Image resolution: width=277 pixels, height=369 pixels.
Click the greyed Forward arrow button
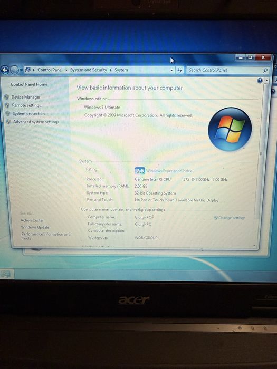(x=14, y=70)
